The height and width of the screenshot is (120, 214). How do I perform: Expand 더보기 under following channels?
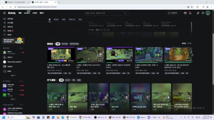click(x=13, y=75)
